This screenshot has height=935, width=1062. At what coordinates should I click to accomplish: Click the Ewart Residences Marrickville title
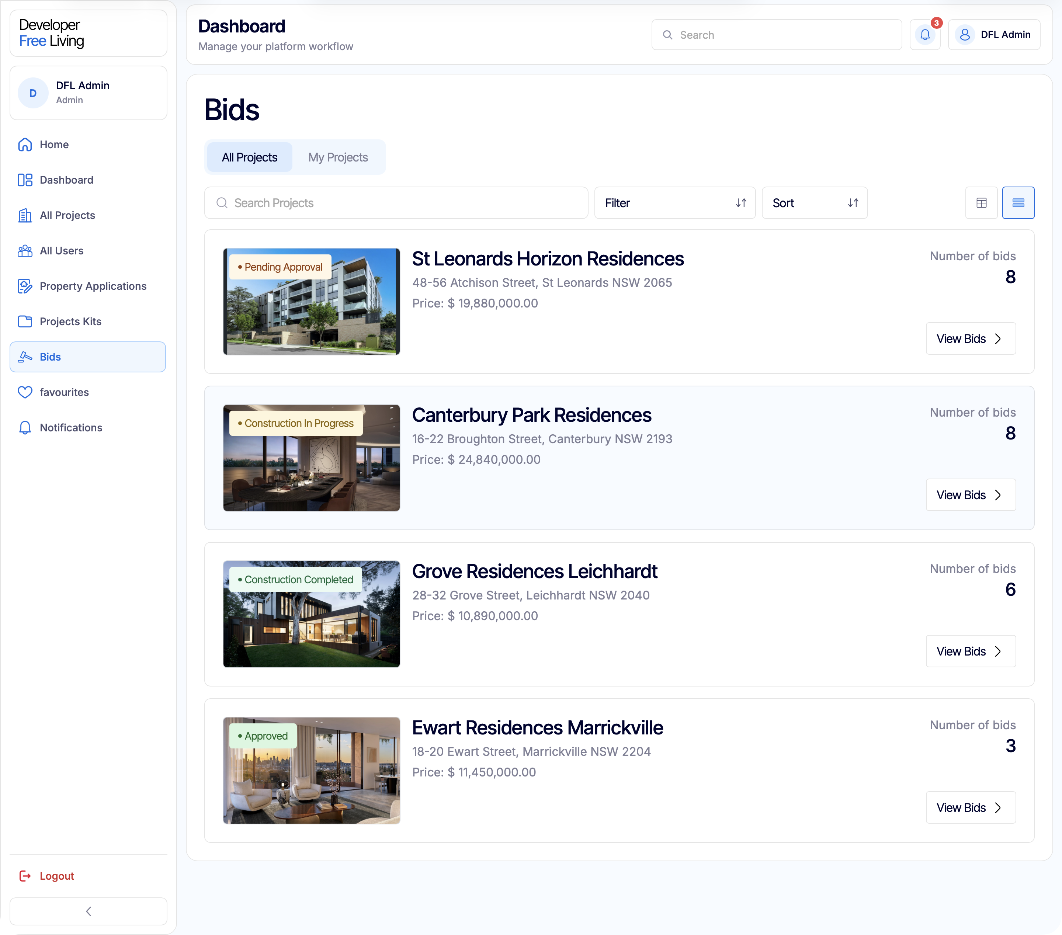point(537,728)
